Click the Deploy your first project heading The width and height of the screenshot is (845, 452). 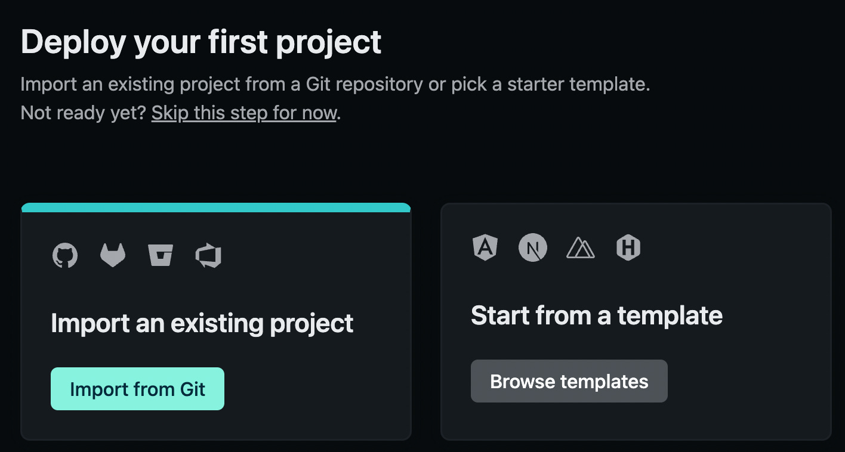201,41
